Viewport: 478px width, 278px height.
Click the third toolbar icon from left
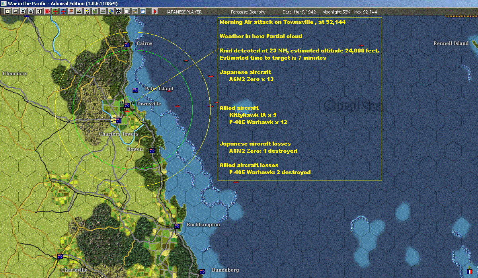23,12
